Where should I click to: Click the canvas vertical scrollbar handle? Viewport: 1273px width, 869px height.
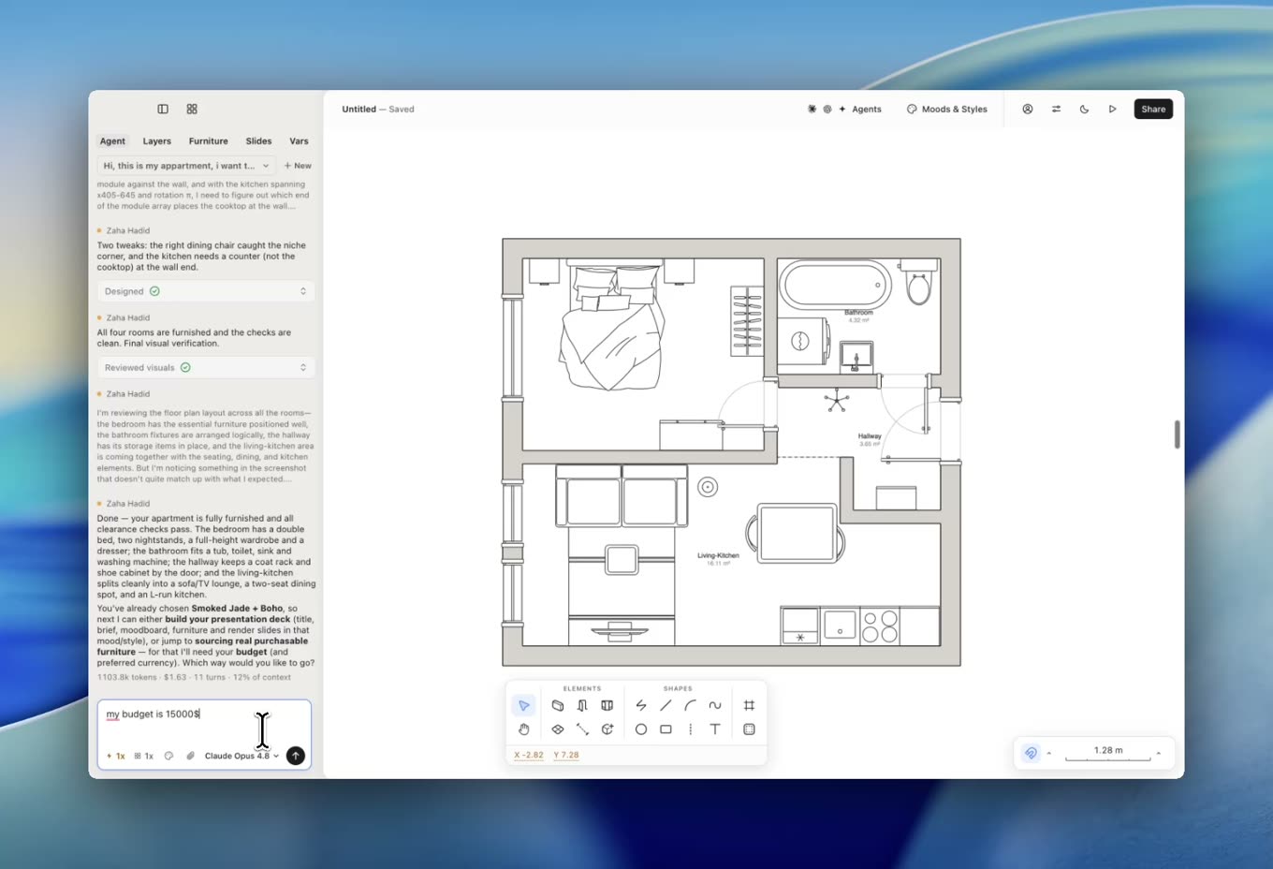click(x=1177, y=434)
